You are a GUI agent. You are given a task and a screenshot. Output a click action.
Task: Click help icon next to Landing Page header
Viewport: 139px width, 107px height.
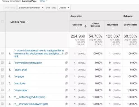coord(28,22)
